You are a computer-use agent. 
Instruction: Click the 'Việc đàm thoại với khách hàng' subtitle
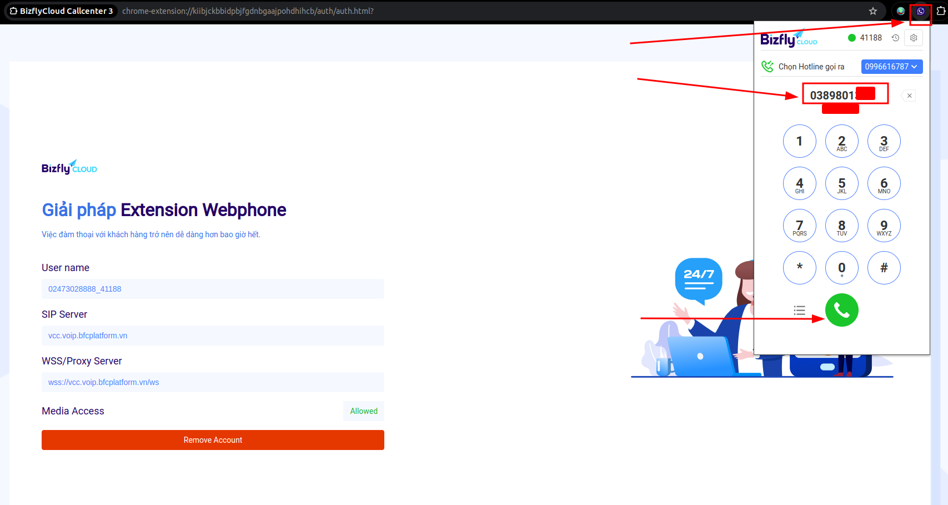(x=151, y=234)
